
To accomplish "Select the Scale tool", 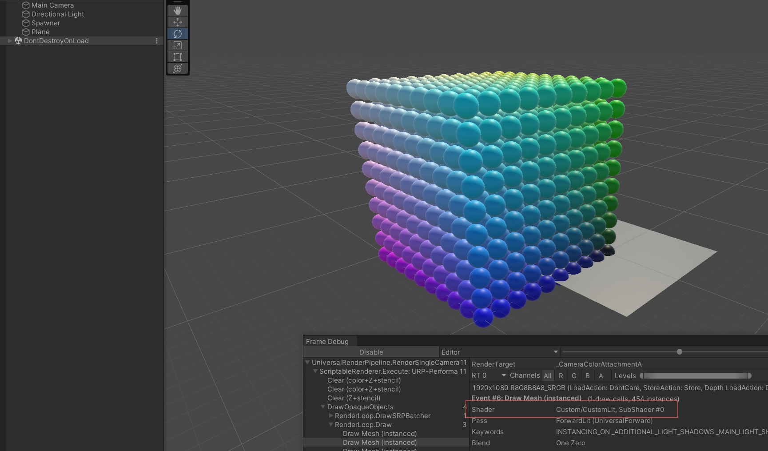I will click(177, 45).
